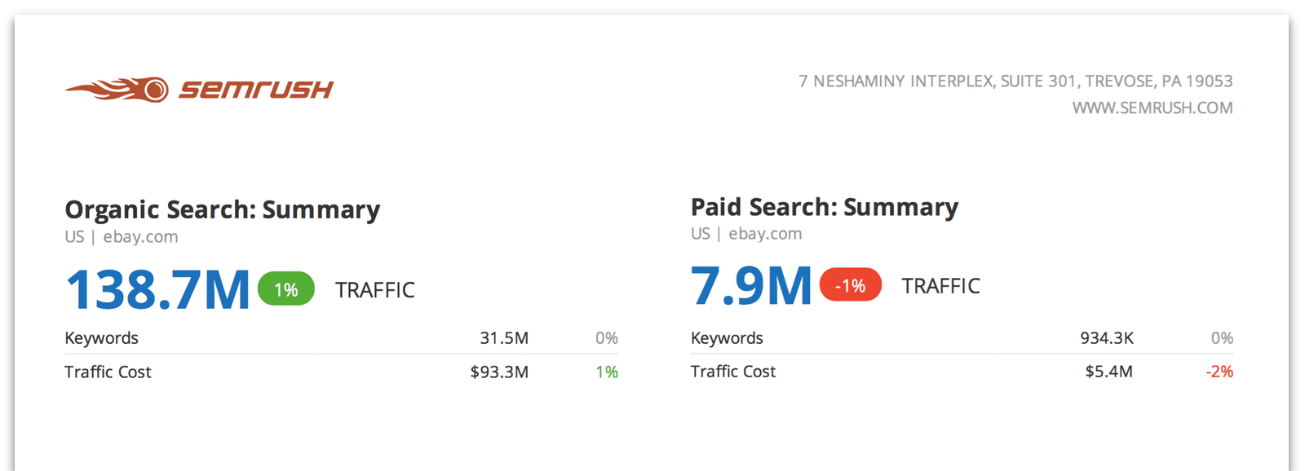Click the red -1% traffic badge
The height and width of the screenshot is (471, 1305).
coord(850,285)
